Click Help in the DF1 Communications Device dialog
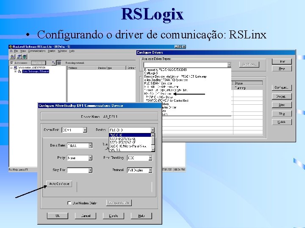305x228 pixels. pos(141,216)
